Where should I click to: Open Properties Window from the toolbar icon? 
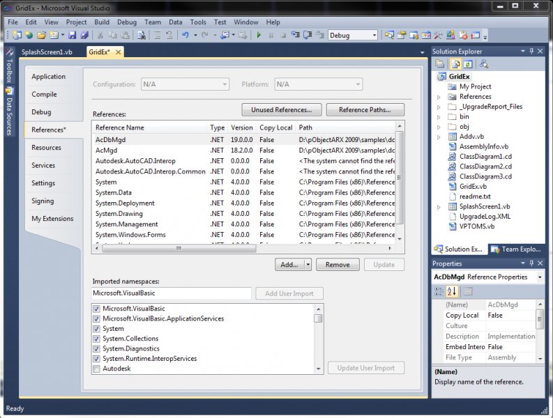402,36
